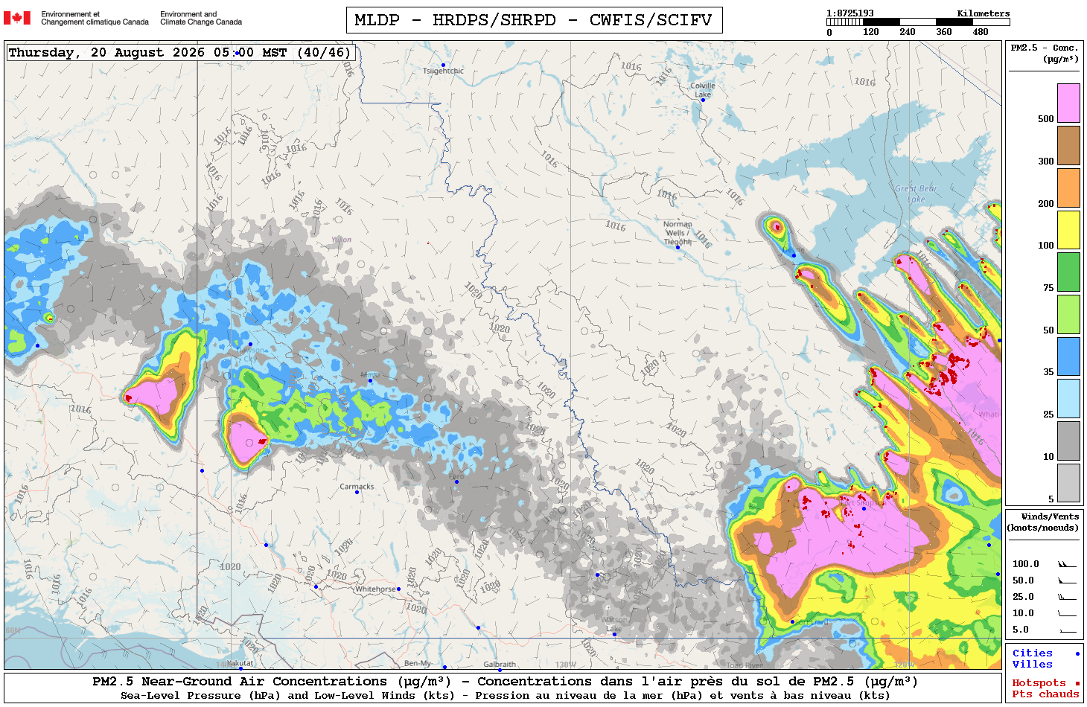
Task: Click the blue city dot at Carmacks
Action: [357, 492]
